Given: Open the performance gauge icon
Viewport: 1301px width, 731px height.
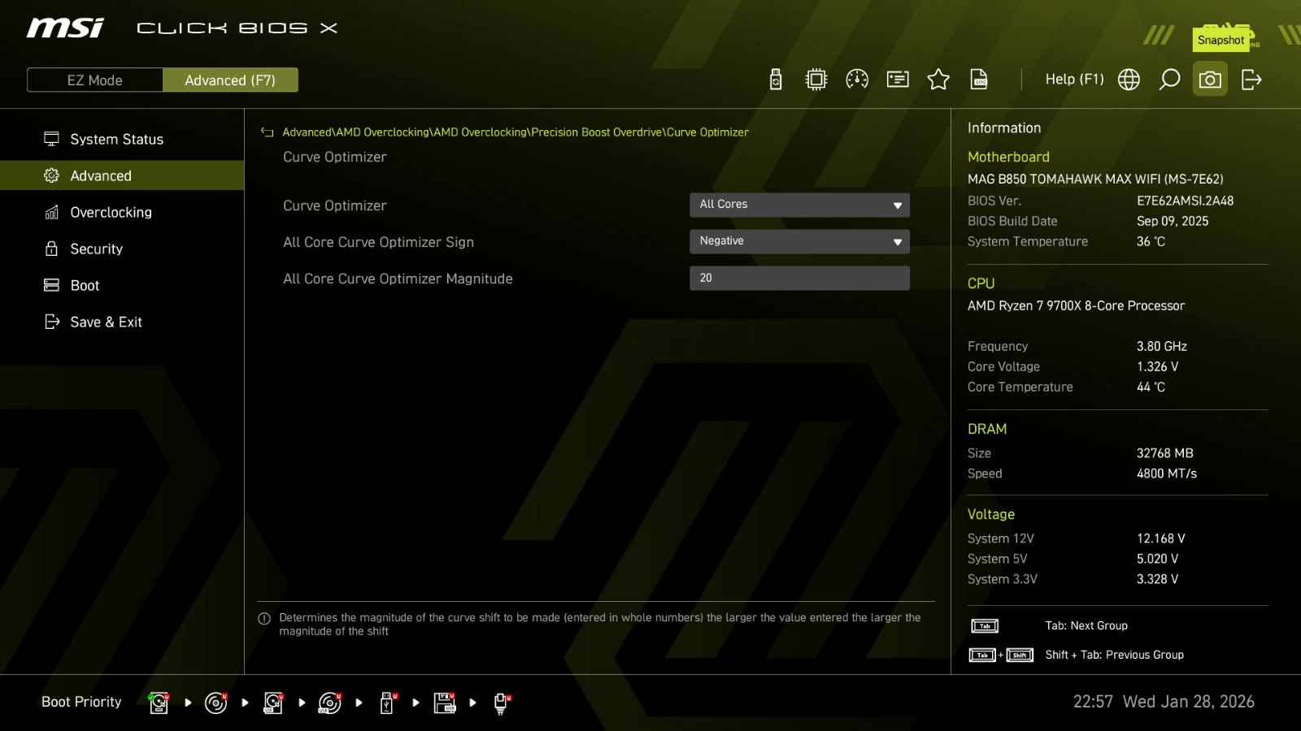Looking at the screenshot, I should point(857,80).
